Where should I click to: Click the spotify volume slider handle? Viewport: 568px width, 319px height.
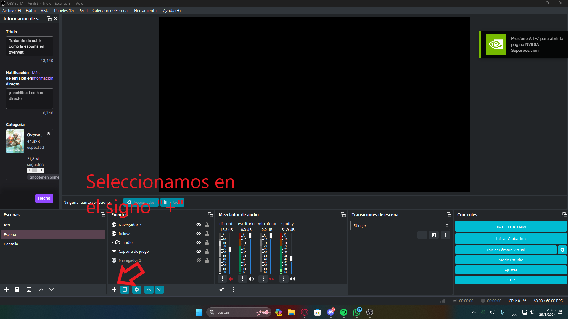(291, 259)
